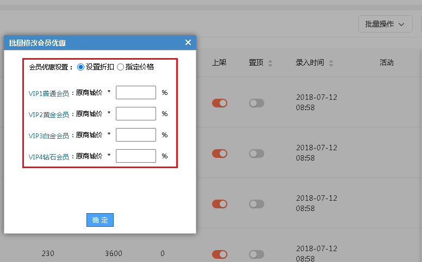Click the VIP3白金会员 discount input box
The width and height of the screenshot is (422, 262).
tap(135, 135)
